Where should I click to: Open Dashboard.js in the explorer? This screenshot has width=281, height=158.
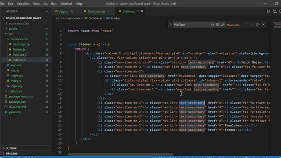(22, 44)
